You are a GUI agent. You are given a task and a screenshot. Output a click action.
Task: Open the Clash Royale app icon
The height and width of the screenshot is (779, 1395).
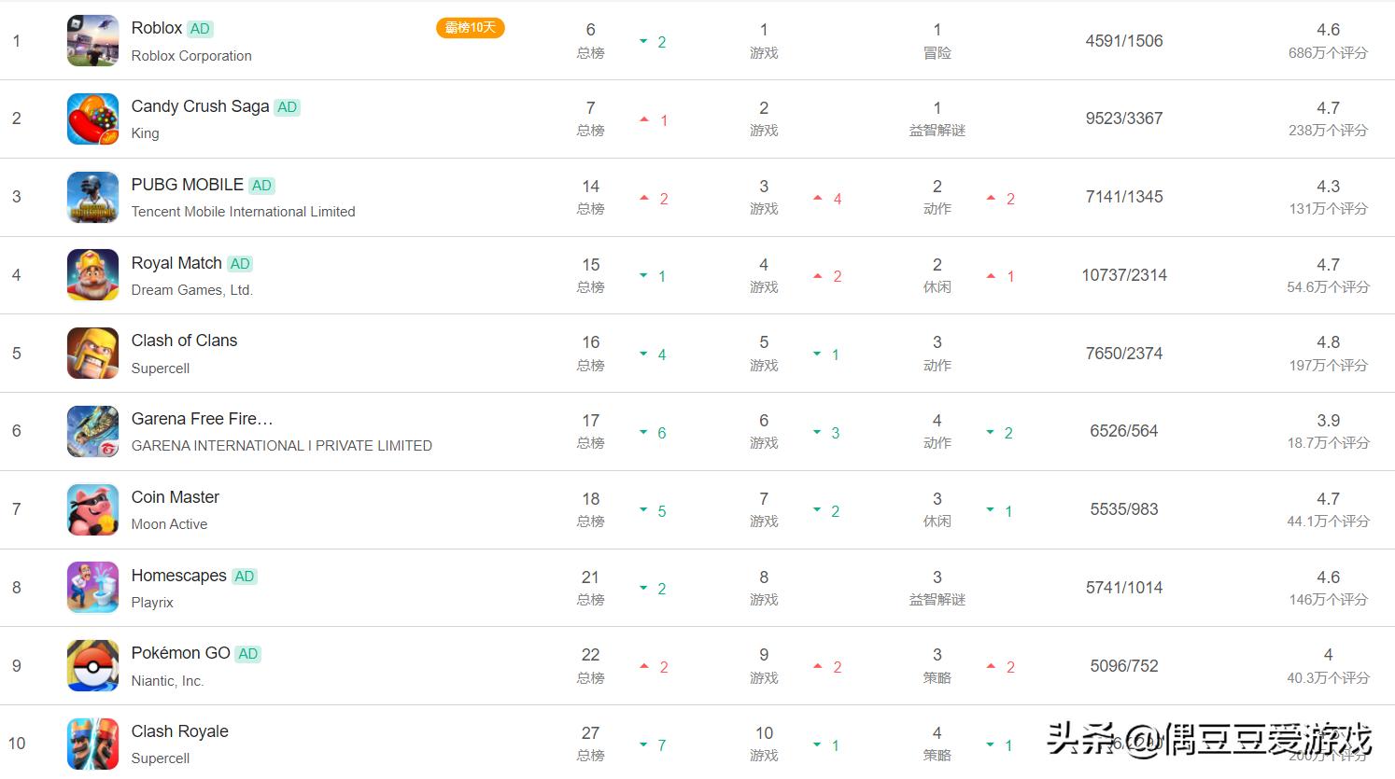92,744
